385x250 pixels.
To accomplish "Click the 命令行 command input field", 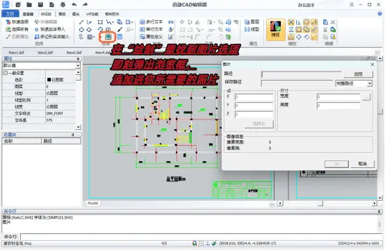I will (x=201, y=237).
